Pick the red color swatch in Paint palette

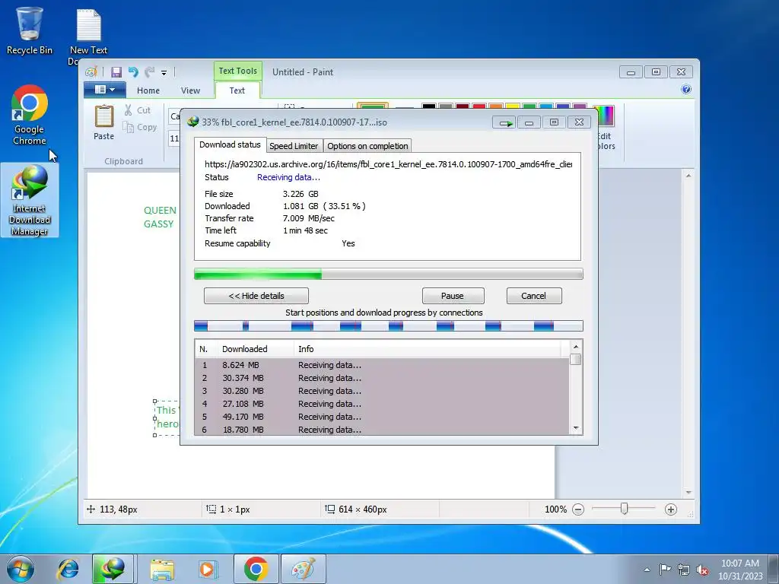point(479,106)
